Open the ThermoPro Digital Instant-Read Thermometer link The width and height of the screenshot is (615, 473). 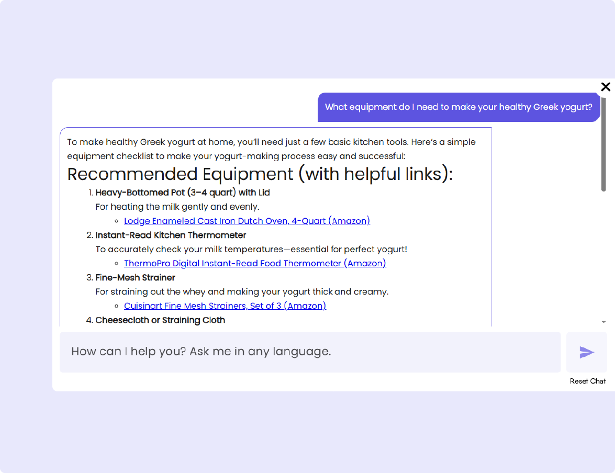point(255,263)
